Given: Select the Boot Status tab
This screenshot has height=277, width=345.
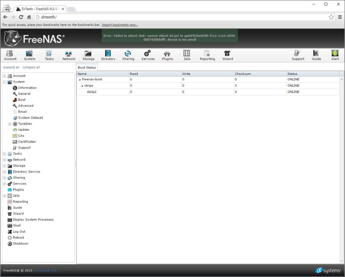Looking at the screenshot, I should point(87,67).
